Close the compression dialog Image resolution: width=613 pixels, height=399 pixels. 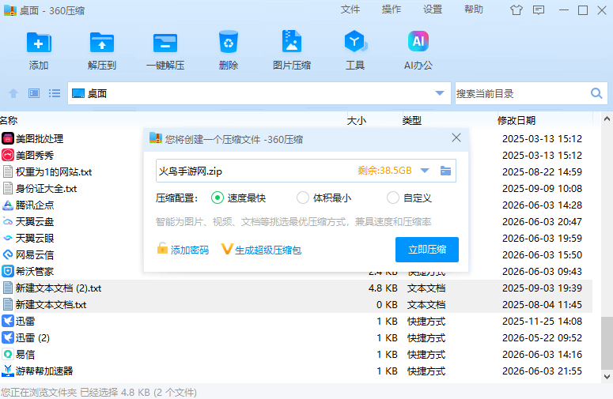pos(456,137)
